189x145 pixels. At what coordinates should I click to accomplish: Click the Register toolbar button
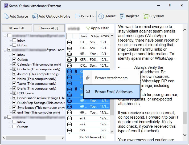(129, 16)
